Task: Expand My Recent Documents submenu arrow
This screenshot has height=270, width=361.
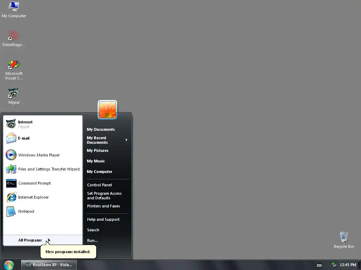Action: click(x=127, y=140)
